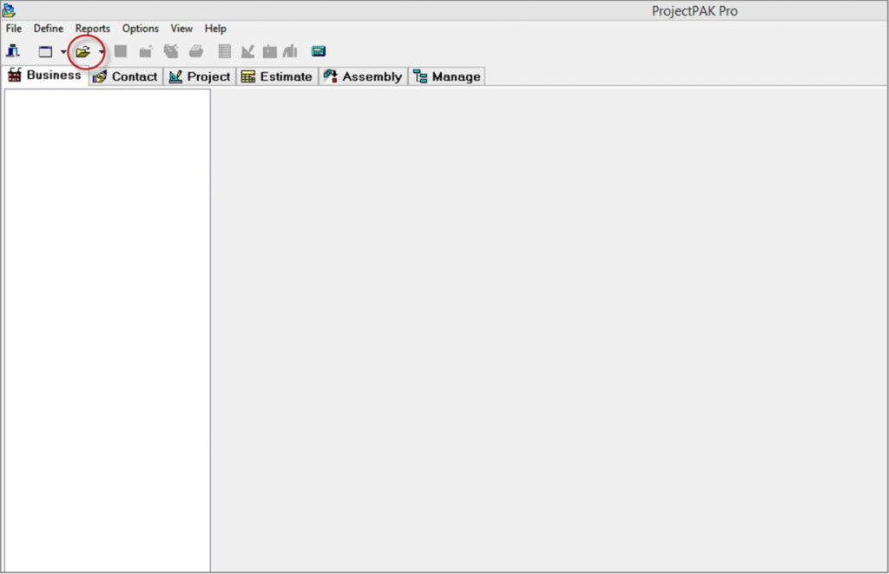Screen dimensions: 889x574
Task: Go to the Assembly tab
Action: coord(363,76)
